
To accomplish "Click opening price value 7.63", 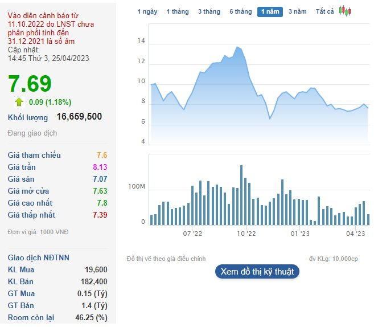I will tap(100, 191).
